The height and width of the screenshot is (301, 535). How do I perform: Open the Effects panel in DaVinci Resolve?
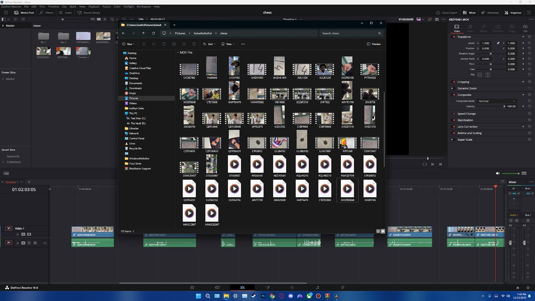(x=46, y=13)
